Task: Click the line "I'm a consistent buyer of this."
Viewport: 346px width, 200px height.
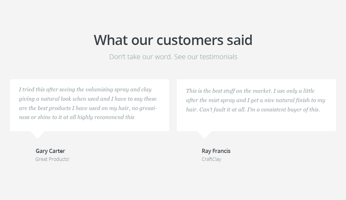Action: click(x=283, y=109)
